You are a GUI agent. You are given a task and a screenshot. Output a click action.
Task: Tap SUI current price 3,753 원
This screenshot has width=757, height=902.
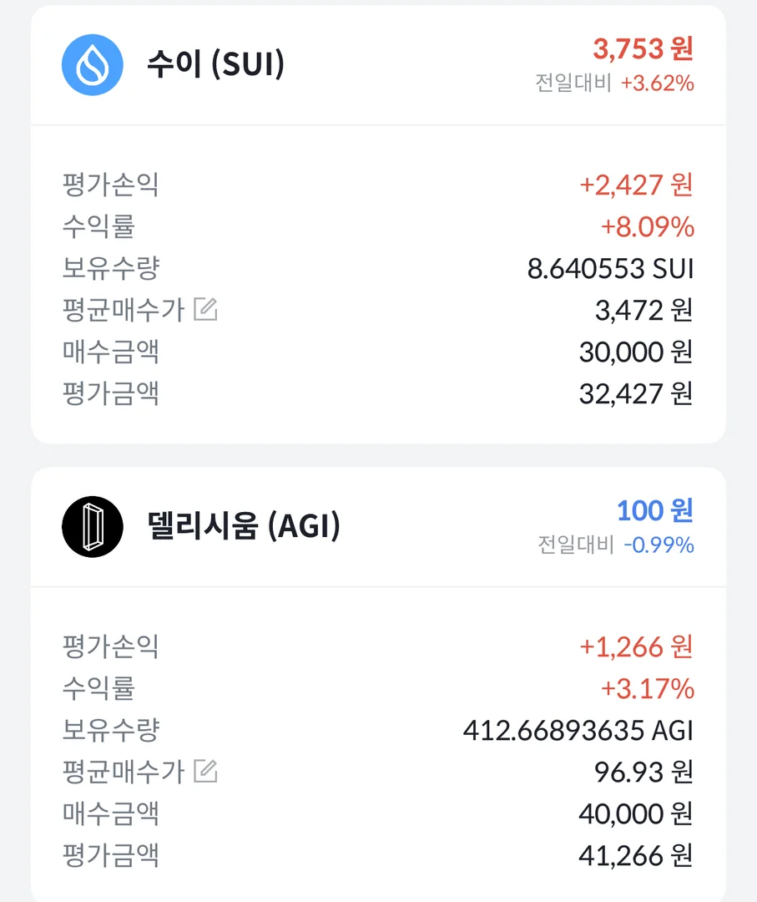[643, 48]
